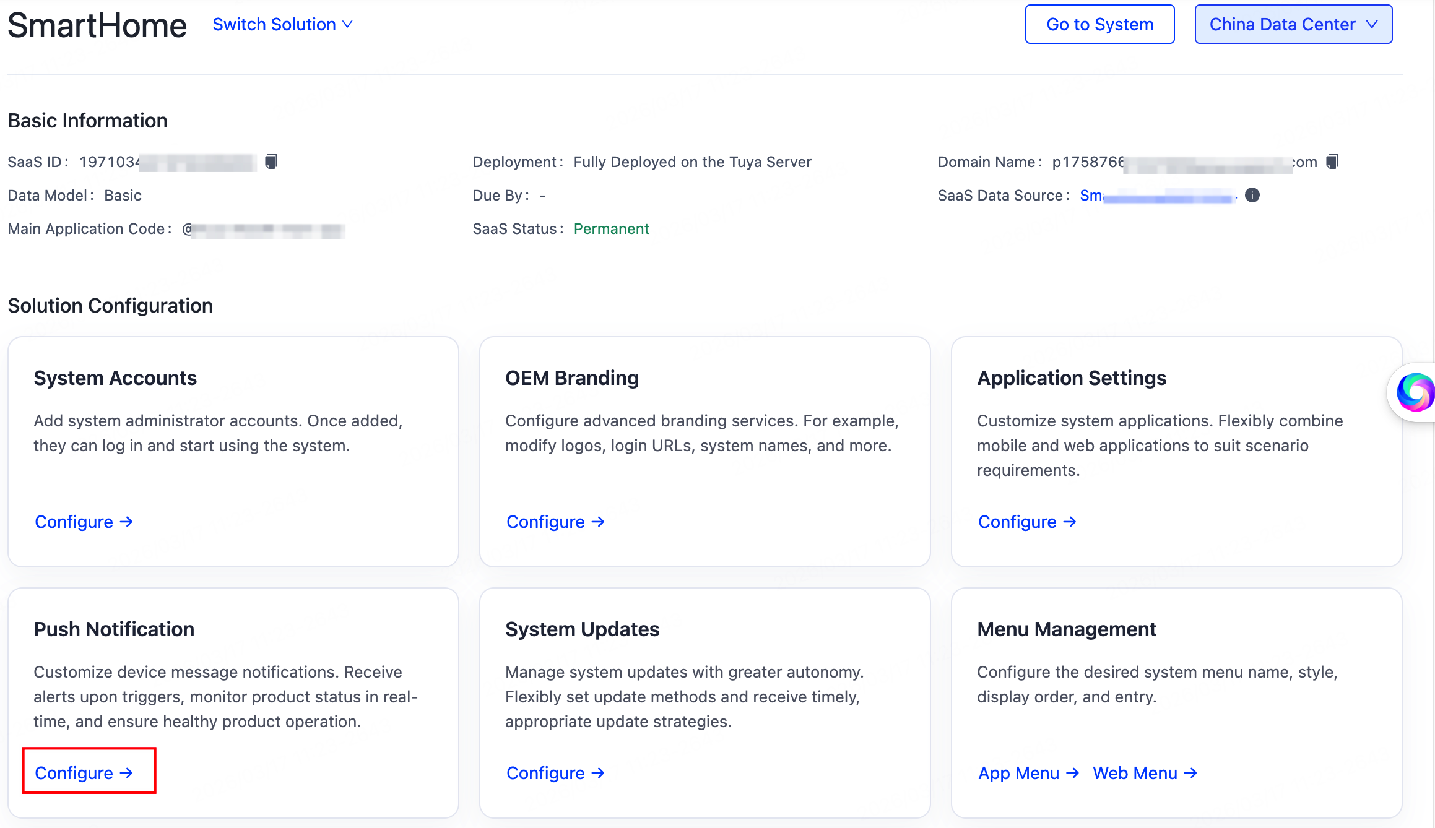The height and width of the screenshot is (828, 1435).
Task: Click the SmartHome page title
Action: point(97,26)
